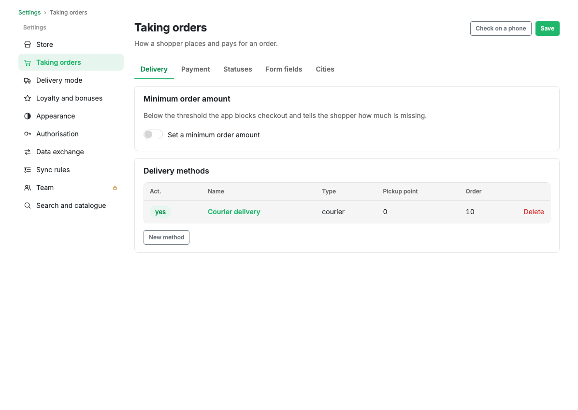
Task: Open Store settings in the sidebar
Action: pos(71,44)
